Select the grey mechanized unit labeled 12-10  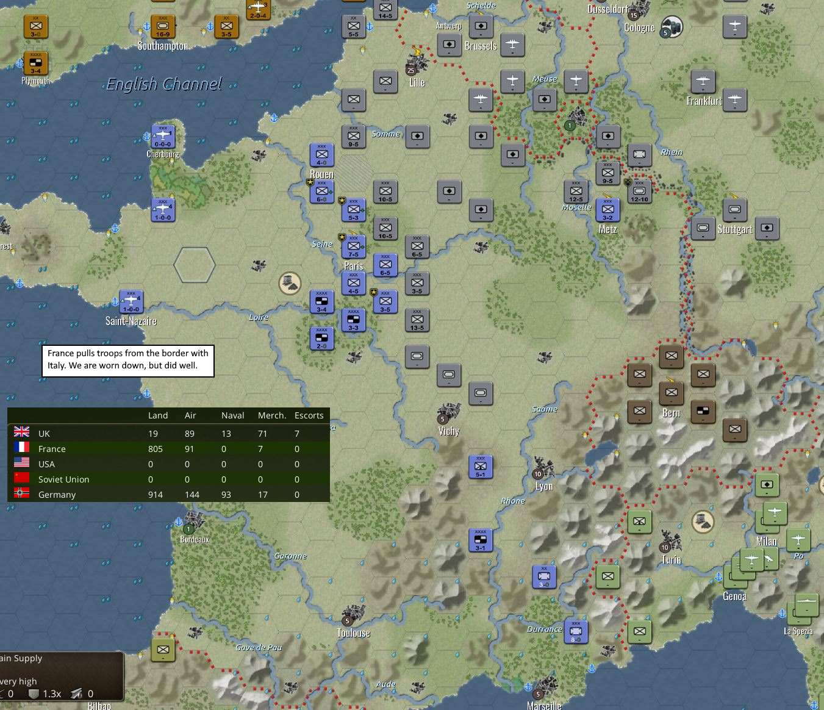point(640,192)
